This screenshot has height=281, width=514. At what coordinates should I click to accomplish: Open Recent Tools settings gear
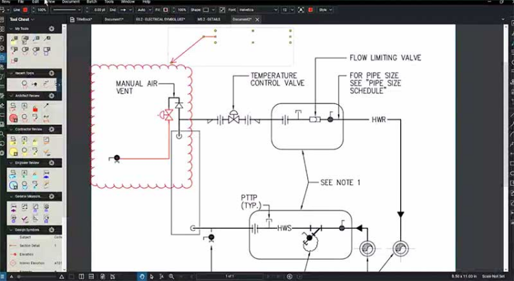51,73
